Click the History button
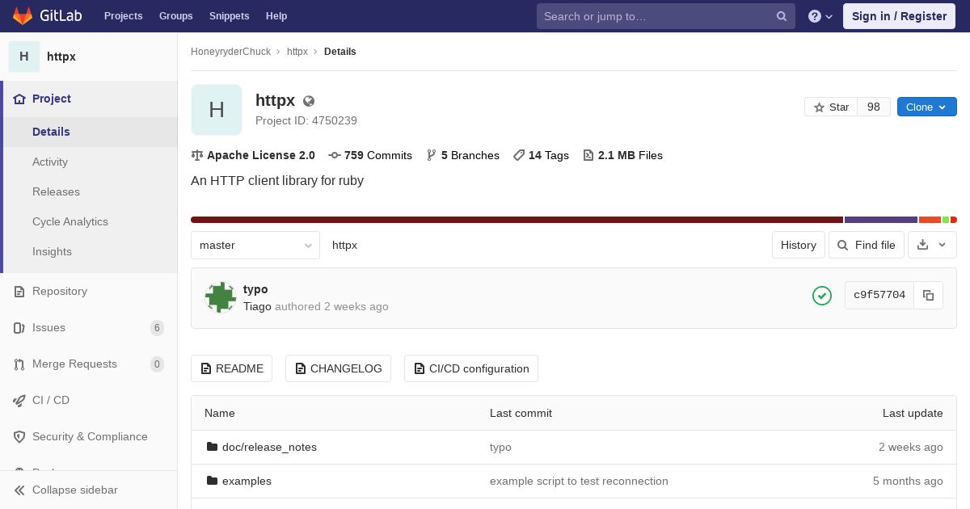 click(x=799, y=245)
